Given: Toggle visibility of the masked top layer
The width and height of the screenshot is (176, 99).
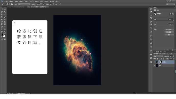Looking at the screenshot, I should (x=155, y=62).
